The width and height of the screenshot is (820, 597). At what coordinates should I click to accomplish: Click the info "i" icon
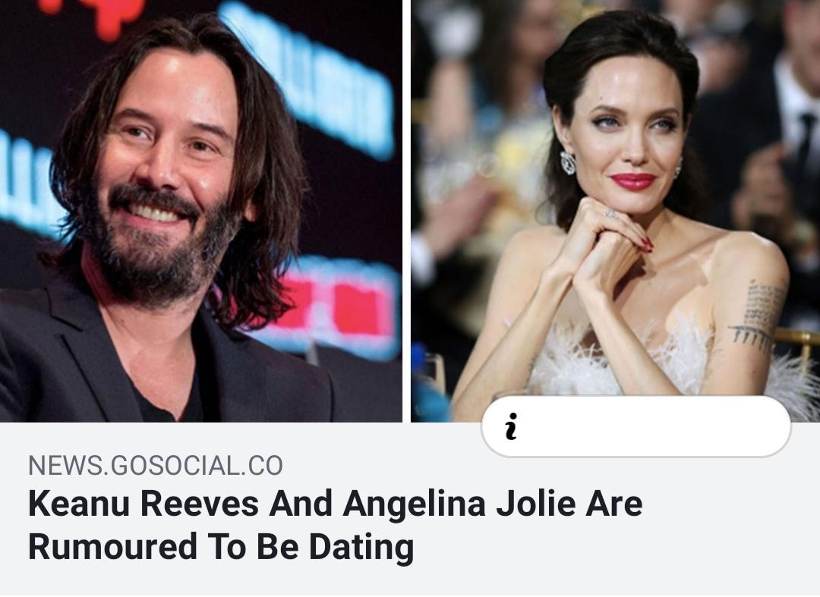512,427
